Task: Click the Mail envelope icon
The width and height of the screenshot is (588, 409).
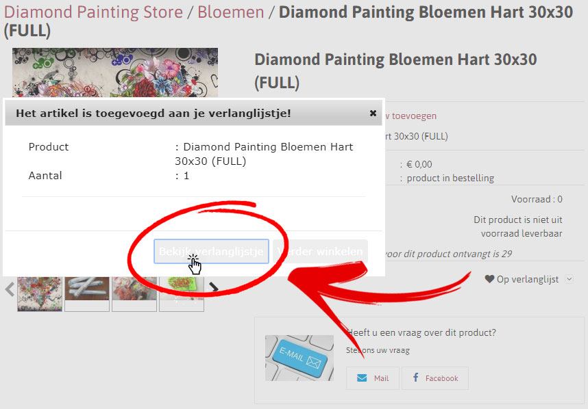Action: [362, 378]
